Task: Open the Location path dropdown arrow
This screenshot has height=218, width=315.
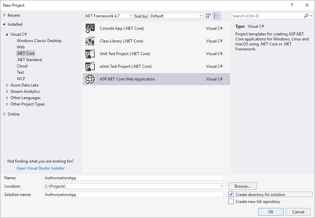Action: [x=221, y=186]
